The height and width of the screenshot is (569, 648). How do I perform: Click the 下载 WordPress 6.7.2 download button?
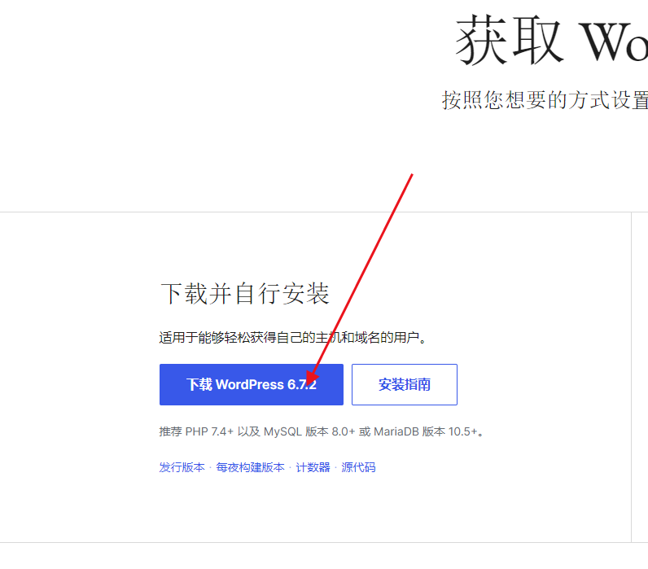252,384
